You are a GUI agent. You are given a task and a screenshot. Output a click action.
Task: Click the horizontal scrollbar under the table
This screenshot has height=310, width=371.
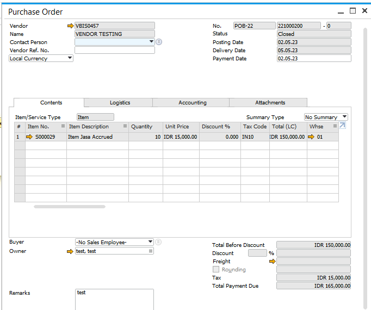[x=70, y=207]
